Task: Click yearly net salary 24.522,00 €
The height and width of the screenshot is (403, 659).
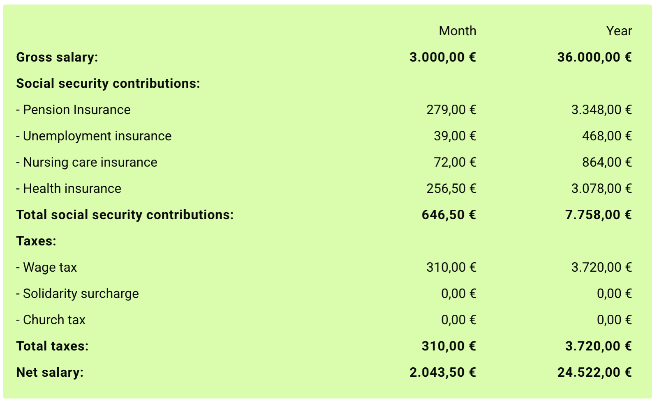Action: pyautogui.click(x=594, y=372)
